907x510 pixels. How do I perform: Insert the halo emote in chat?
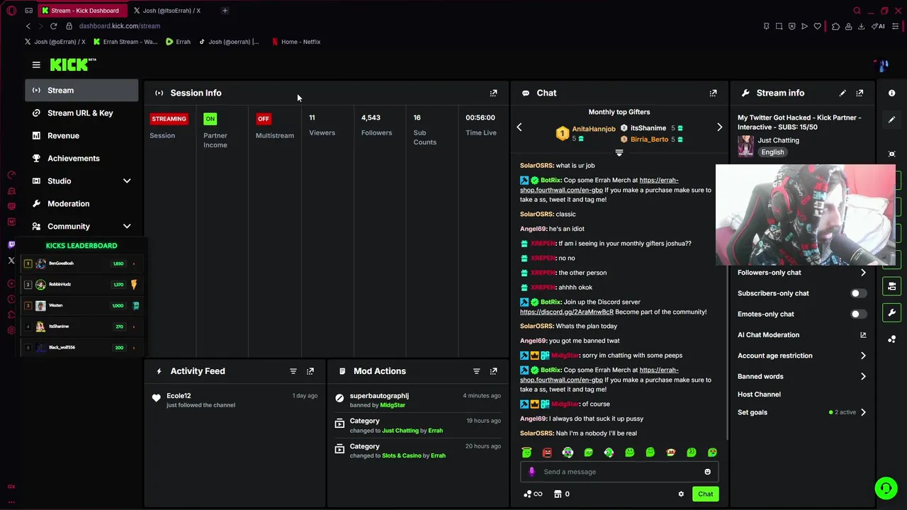point(526,453)
